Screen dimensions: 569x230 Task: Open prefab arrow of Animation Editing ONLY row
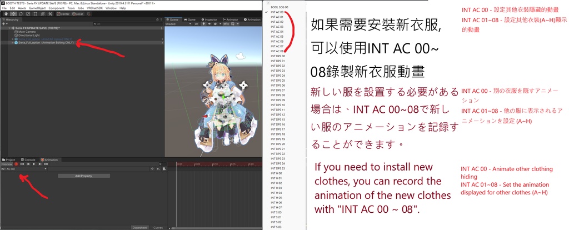162,43
